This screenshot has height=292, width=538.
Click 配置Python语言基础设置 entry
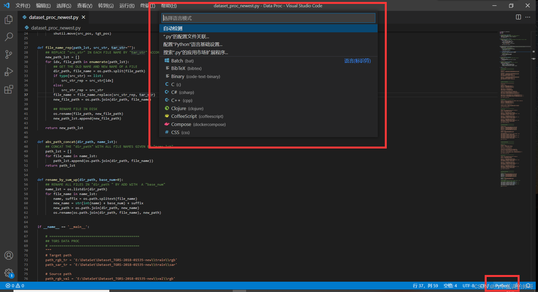[193, 44]
